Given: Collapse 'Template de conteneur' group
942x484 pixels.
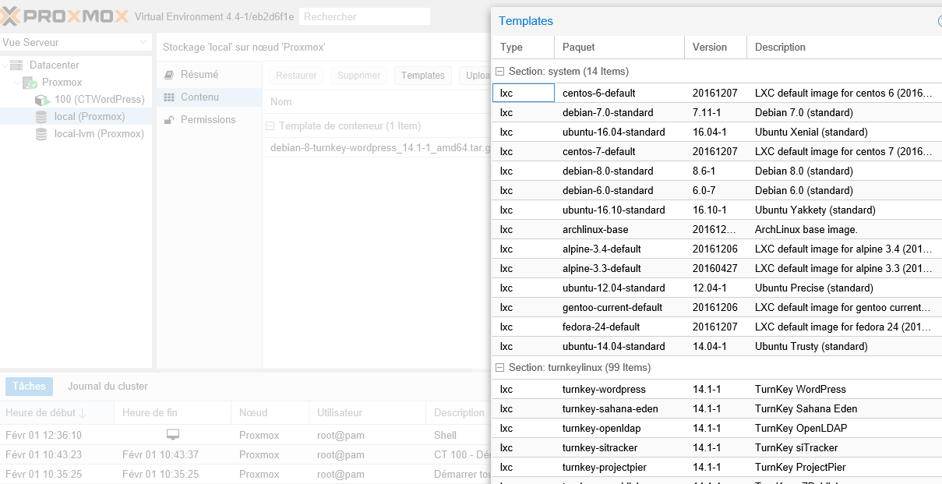Looking at the screenshot, I should [x=270, y=126].
